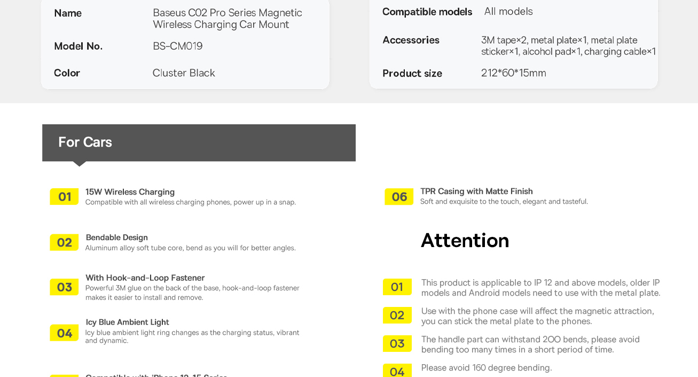The width and height of the screenshot is (698, 377).
Task: Click 04 badge beside the 160 degree bending note
Action: (x=397, y=371)
